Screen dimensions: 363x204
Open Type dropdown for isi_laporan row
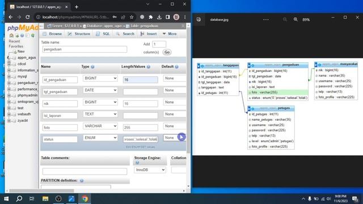(100, 114)
